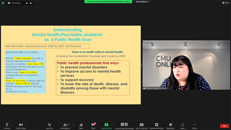
Task: Stop recording in bottom toolbar
Action: [x=126, y=125]
